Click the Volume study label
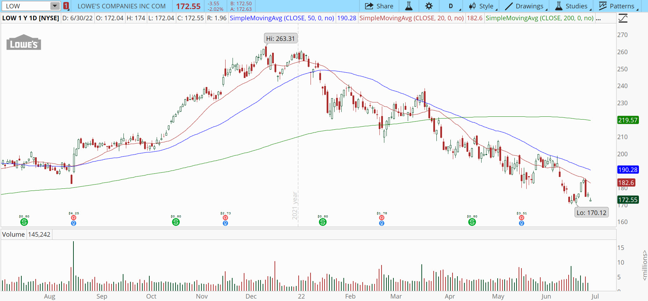This screenshot has width=648, height=301. coord(13,234)
